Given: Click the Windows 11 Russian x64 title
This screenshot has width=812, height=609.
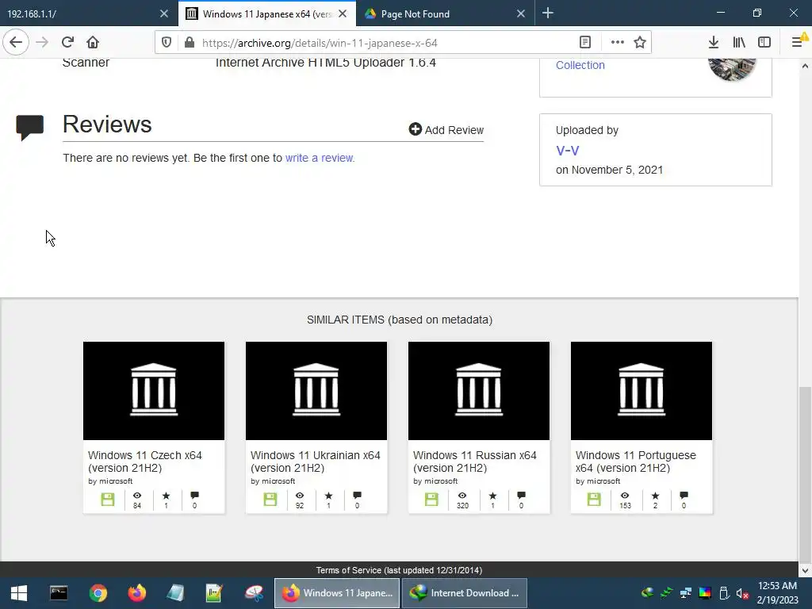Looking at the screenshot, I should (x=475, y=462).
